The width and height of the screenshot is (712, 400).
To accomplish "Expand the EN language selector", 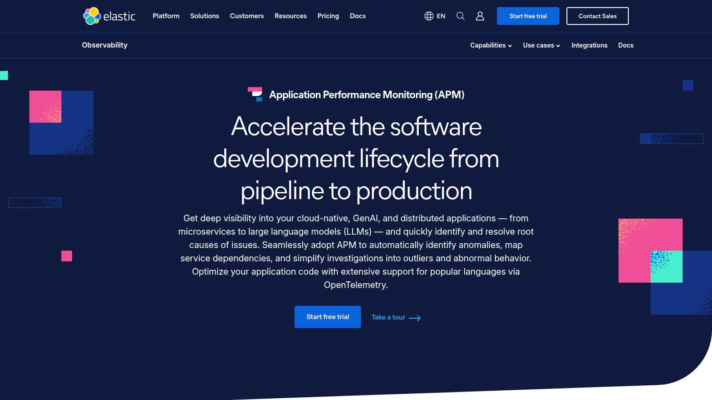I will 434,16.
